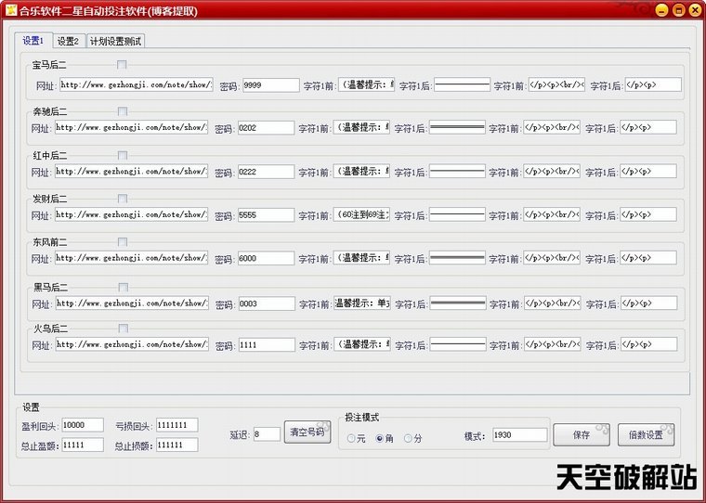Image resolution: width=706 pixels, height=503 pixels.
Task: Click the 红中后二 URL field
Action: coord(131,172)
